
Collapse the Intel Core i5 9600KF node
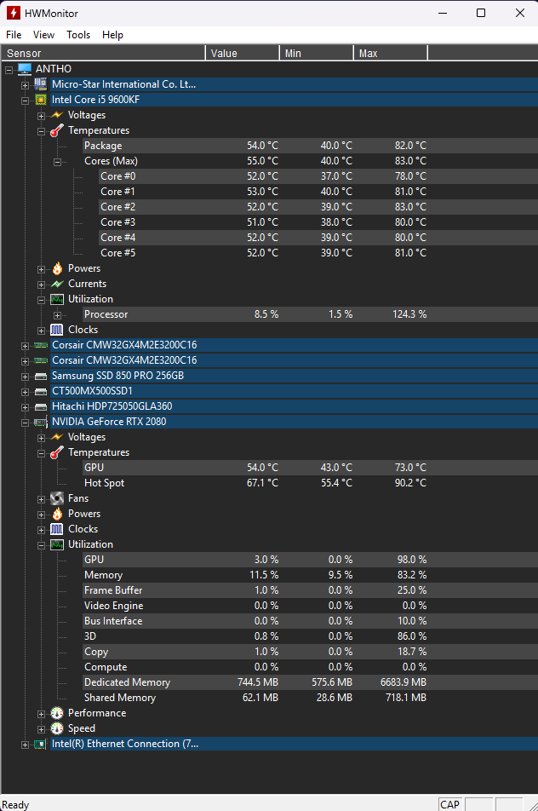click(25, 101)
